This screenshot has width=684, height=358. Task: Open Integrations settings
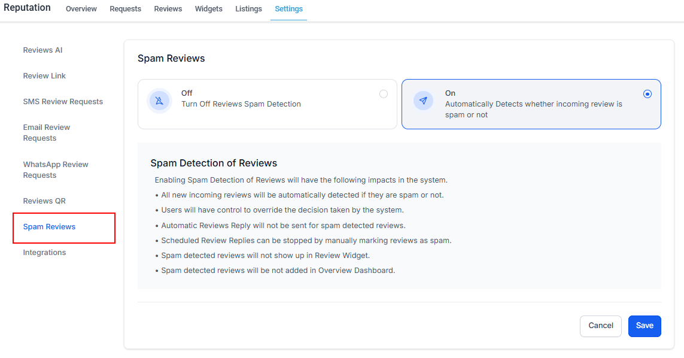(44, 253)
